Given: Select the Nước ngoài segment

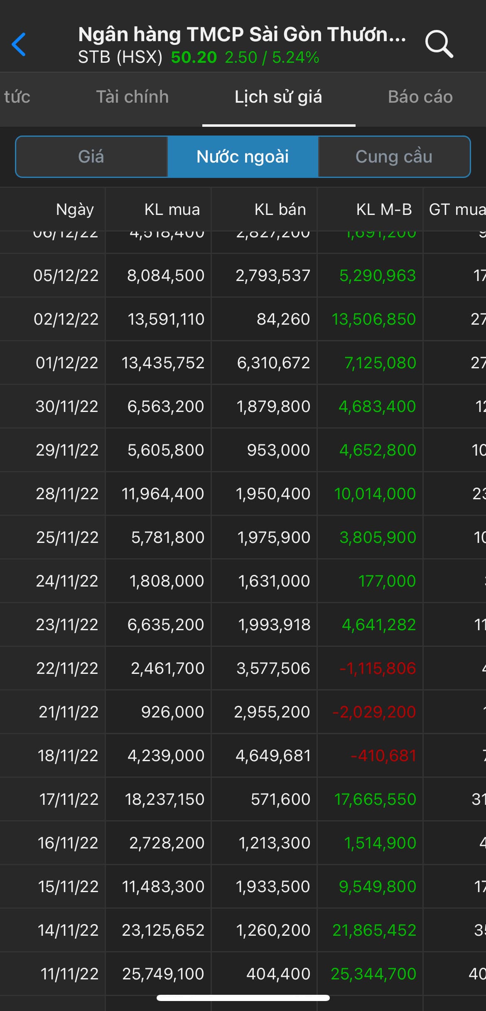Looking at the screenshot, I should click(243, 157).
